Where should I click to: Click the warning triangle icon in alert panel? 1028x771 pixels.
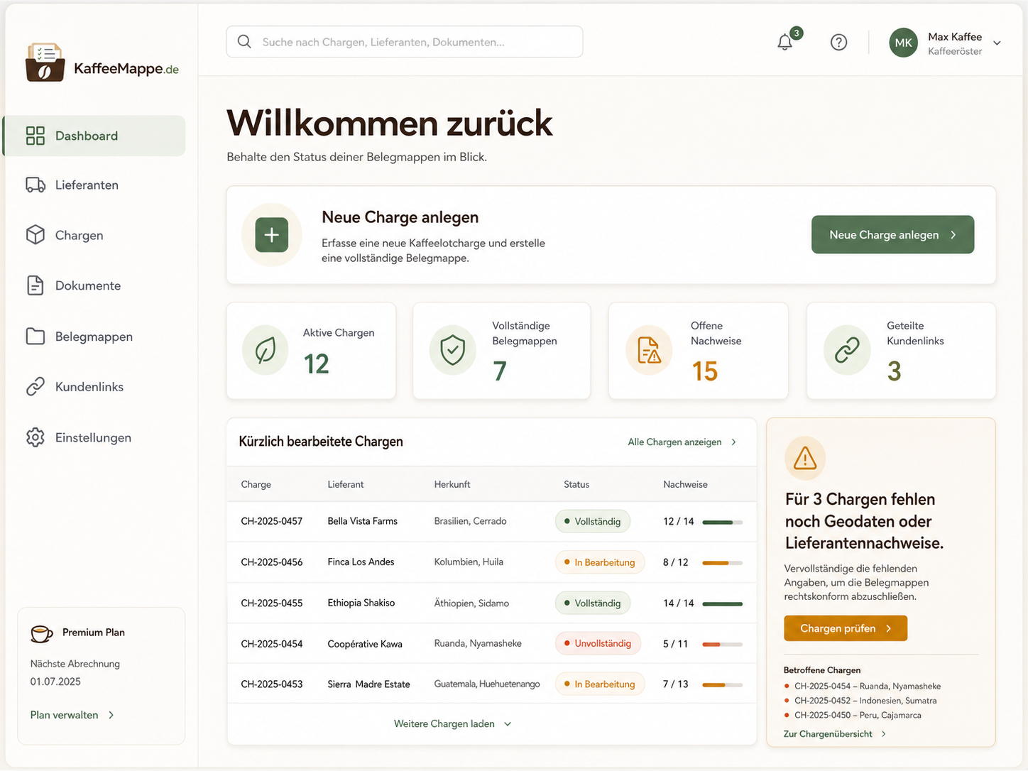tap(805, 459)
